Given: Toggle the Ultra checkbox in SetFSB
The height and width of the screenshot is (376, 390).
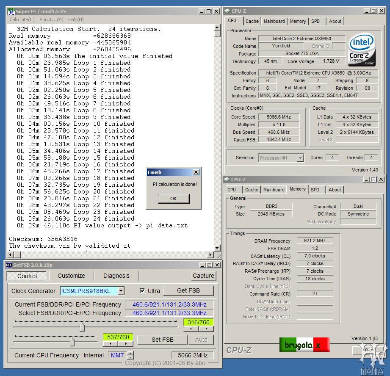Looking at the screenshot, I should (x=142, y=290).
